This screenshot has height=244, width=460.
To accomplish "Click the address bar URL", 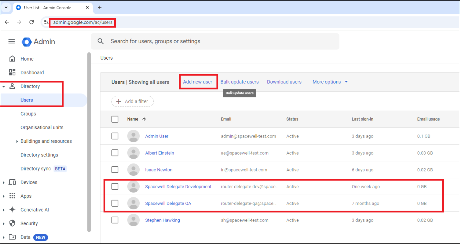I will [83, 22].
